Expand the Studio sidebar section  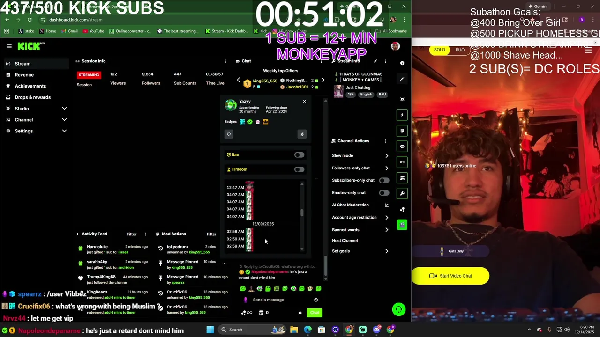click(x=64, y=109)
